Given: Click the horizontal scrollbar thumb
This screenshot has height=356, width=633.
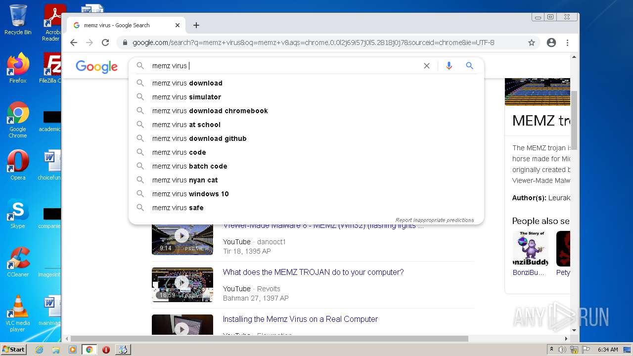Looking at the screenshot, I should click(x=270, y=339).
